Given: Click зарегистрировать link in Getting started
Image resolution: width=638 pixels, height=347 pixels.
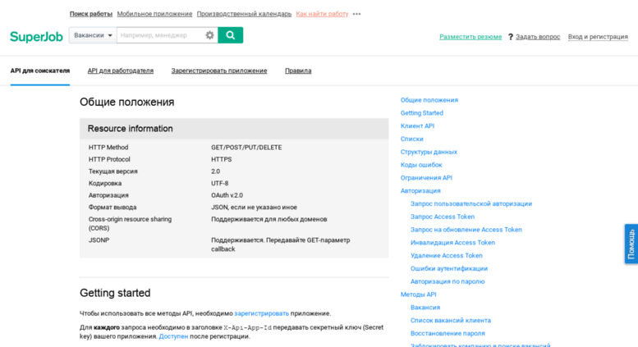Looking at the screenshot, I should 262,313.
